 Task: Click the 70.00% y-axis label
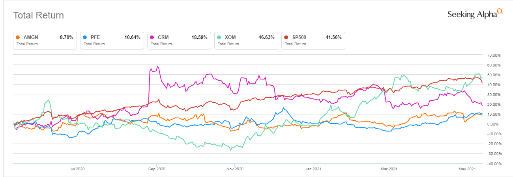point(494,55)
